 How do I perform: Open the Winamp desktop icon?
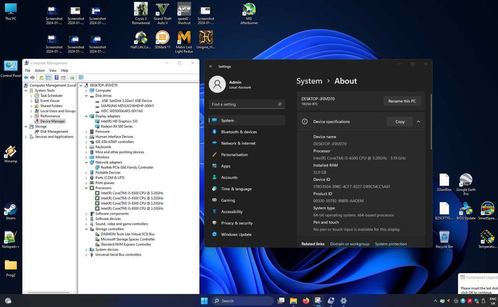10,152
